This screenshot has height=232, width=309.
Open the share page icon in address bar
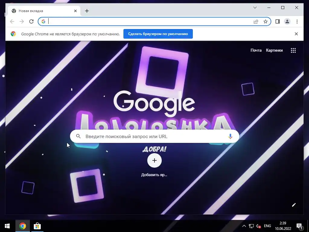coord(256,21)
